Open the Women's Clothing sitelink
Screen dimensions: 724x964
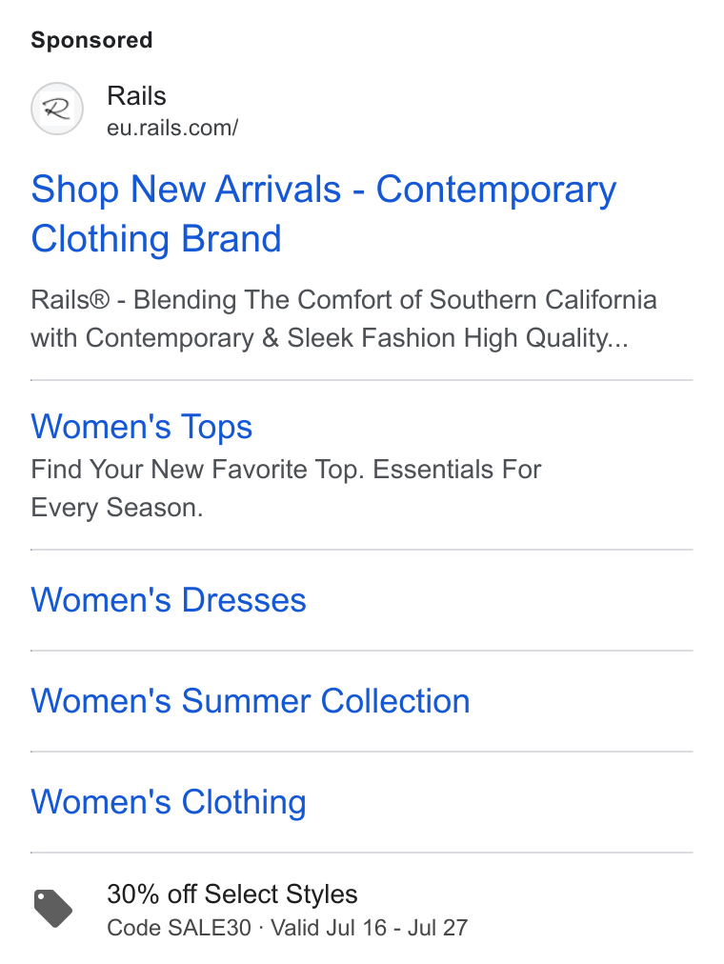click(169, 802)
